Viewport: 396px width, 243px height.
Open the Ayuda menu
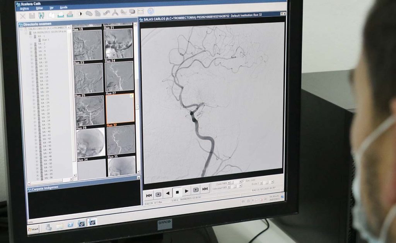[63, 7]
